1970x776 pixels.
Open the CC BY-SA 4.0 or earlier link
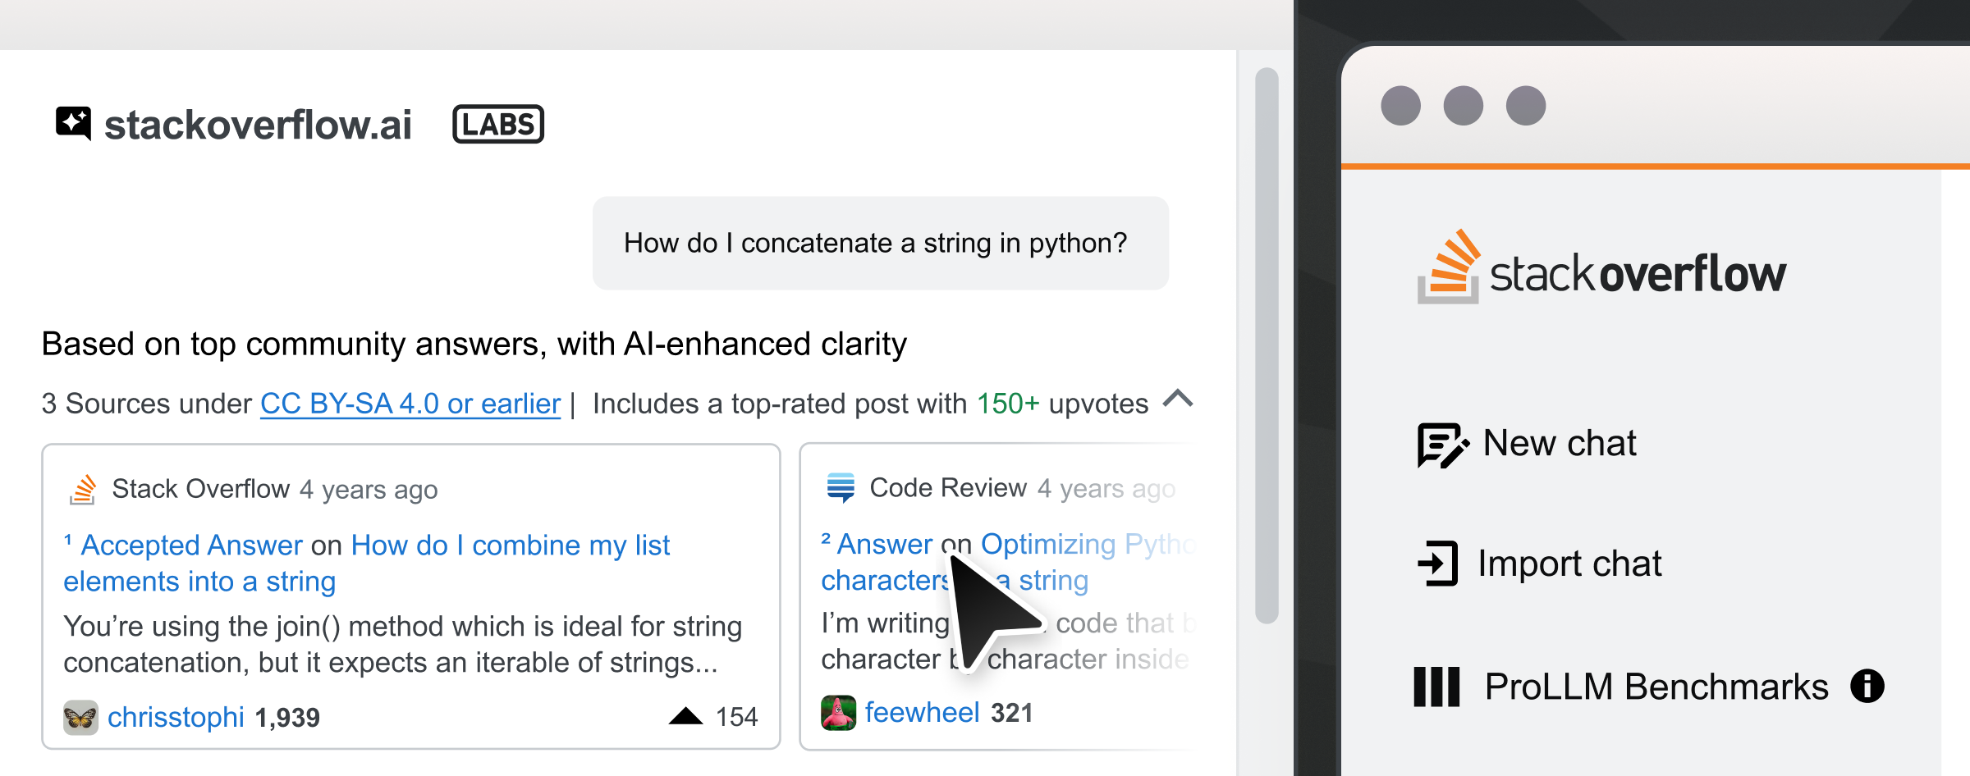pos(410,404)
